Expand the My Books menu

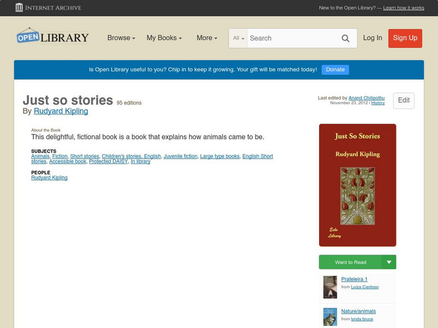[x=164, y=38]
